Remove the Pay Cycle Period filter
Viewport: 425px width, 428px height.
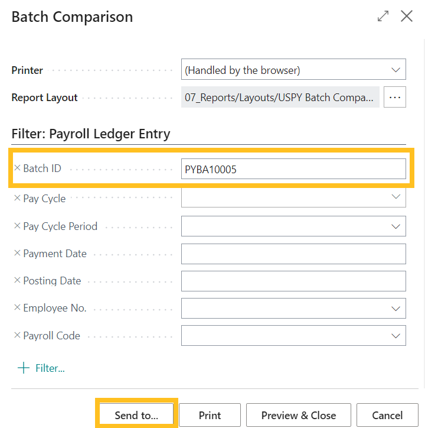tap(17, 226)
